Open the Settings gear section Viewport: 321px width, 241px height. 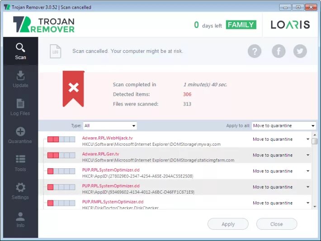tap(20, 191)
